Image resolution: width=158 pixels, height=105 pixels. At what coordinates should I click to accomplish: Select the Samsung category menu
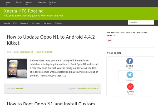(x=24, y=23)
